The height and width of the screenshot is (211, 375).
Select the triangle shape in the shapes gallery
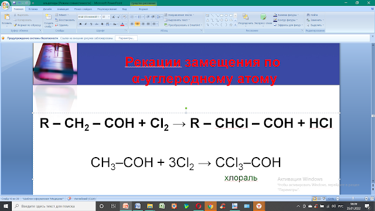click(207, 20)
